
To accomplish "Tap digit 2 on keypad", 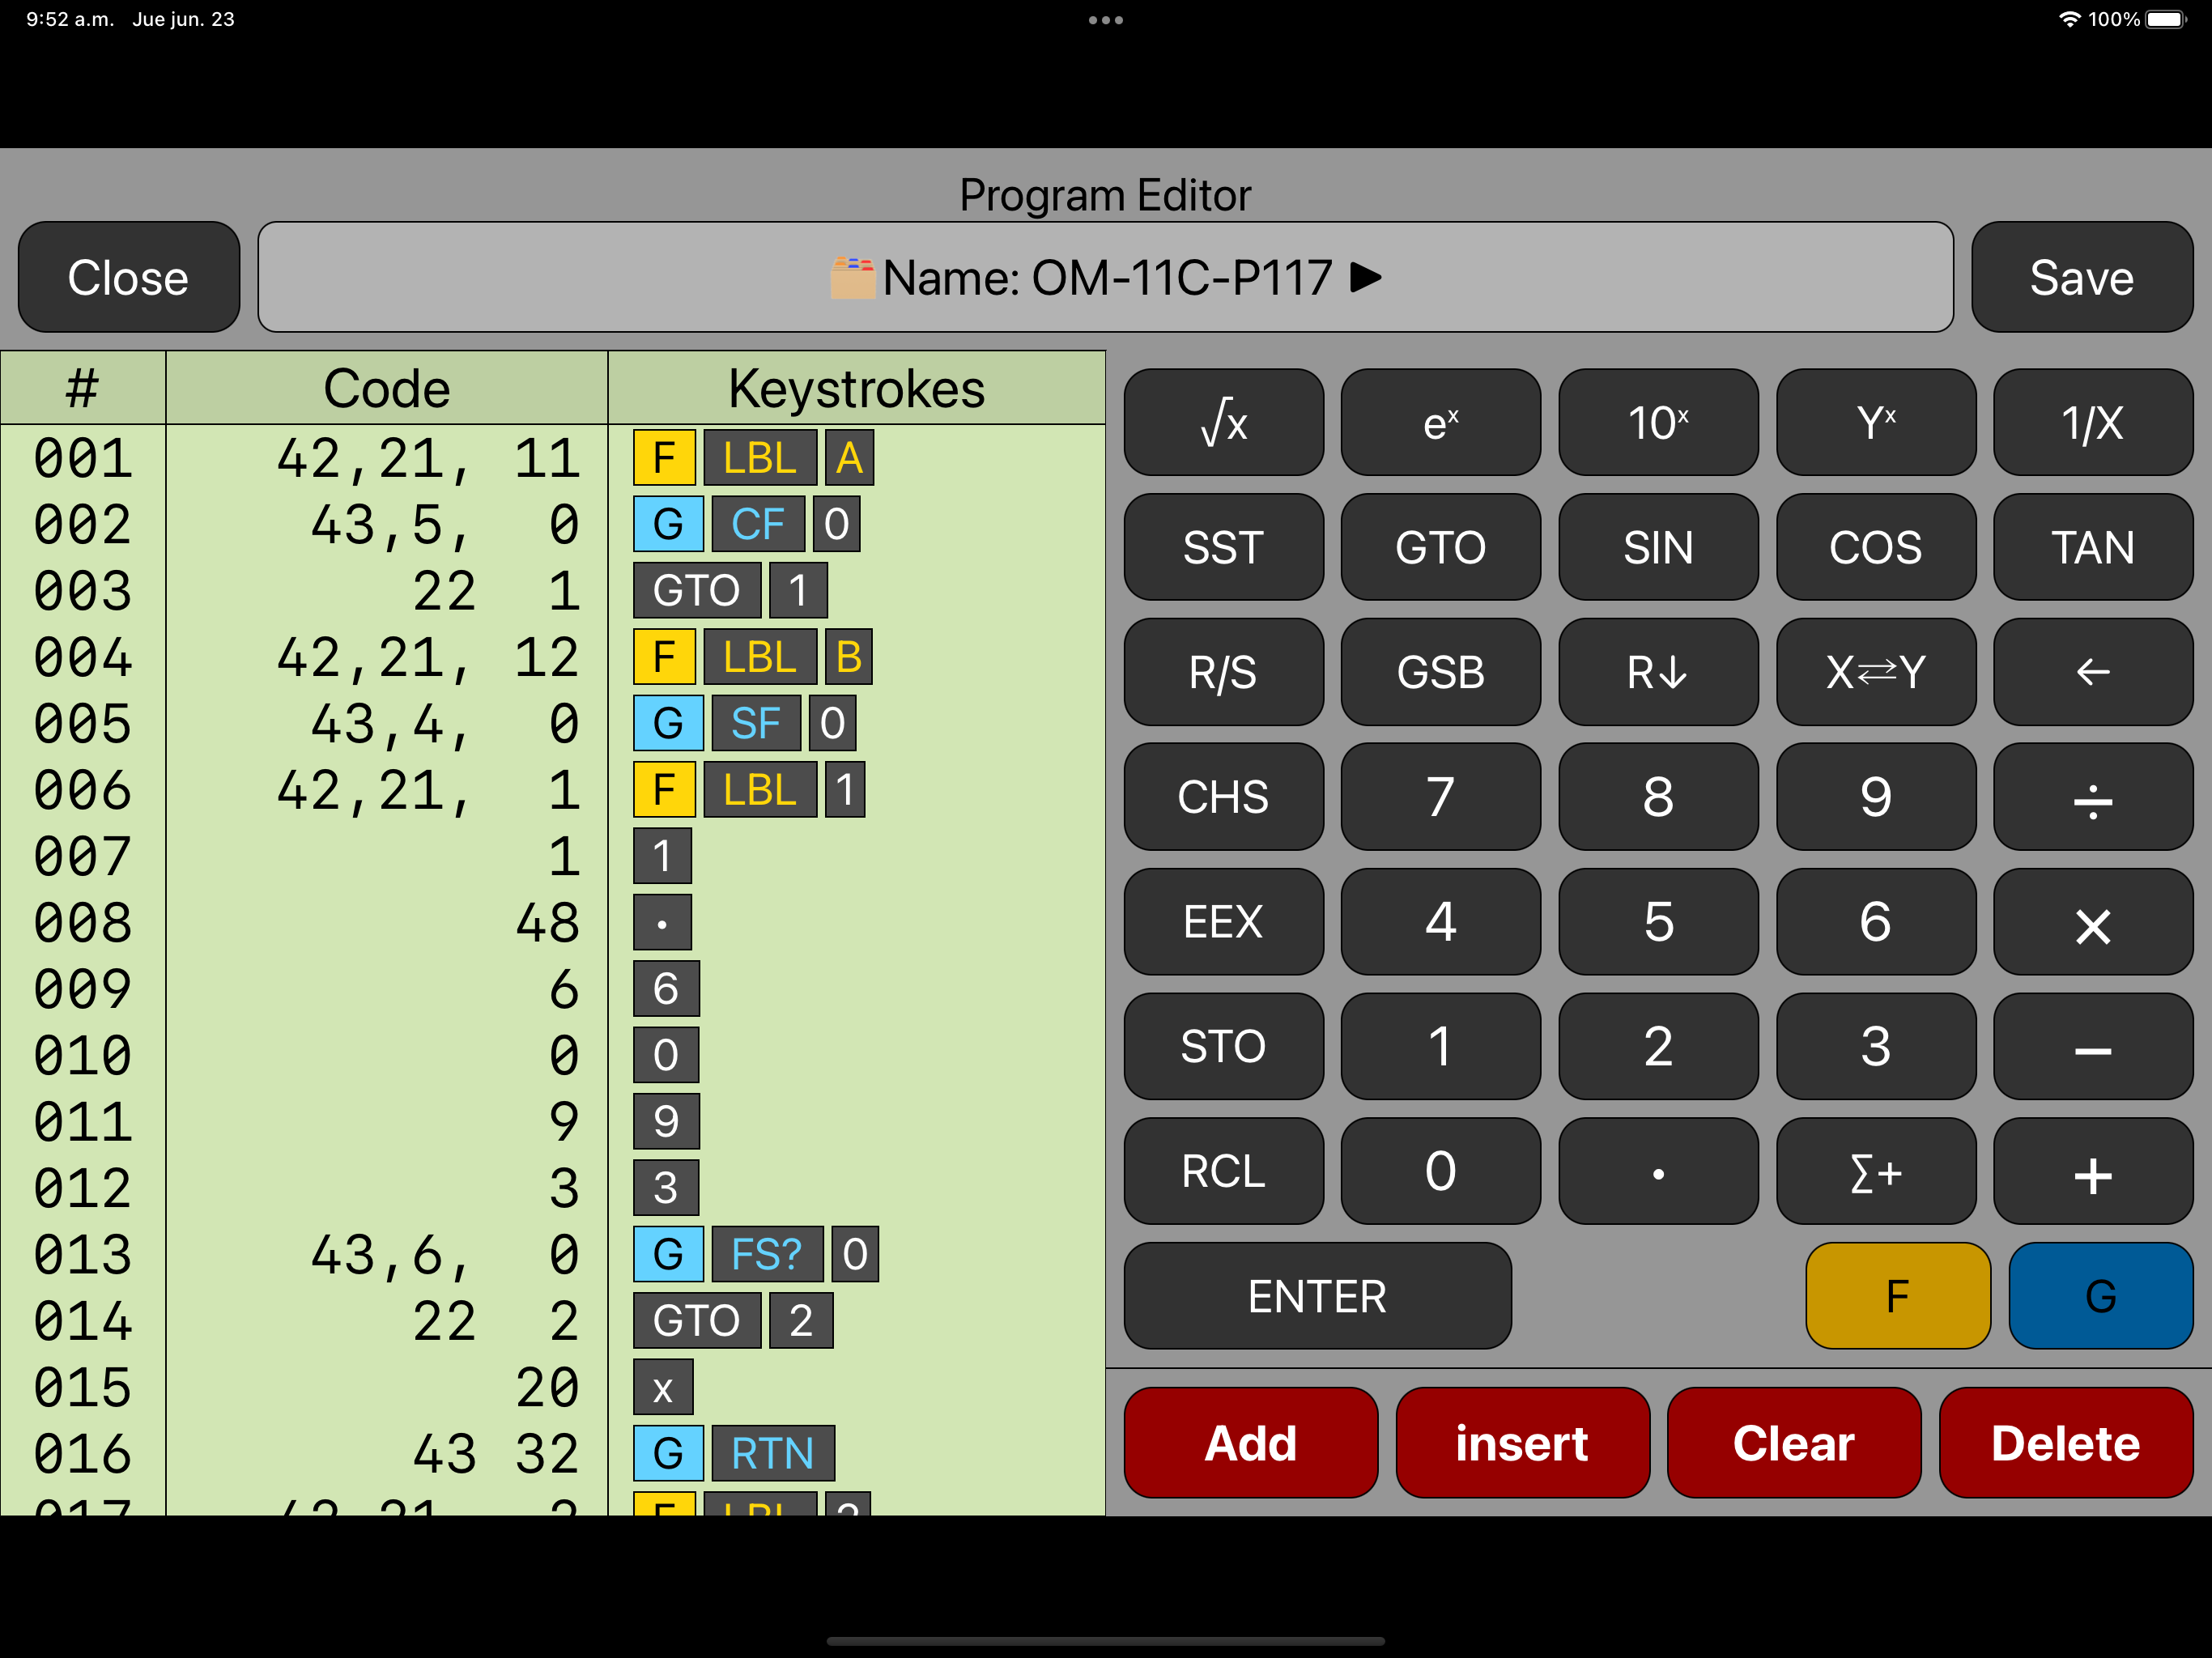I will click(1658, 1046).
